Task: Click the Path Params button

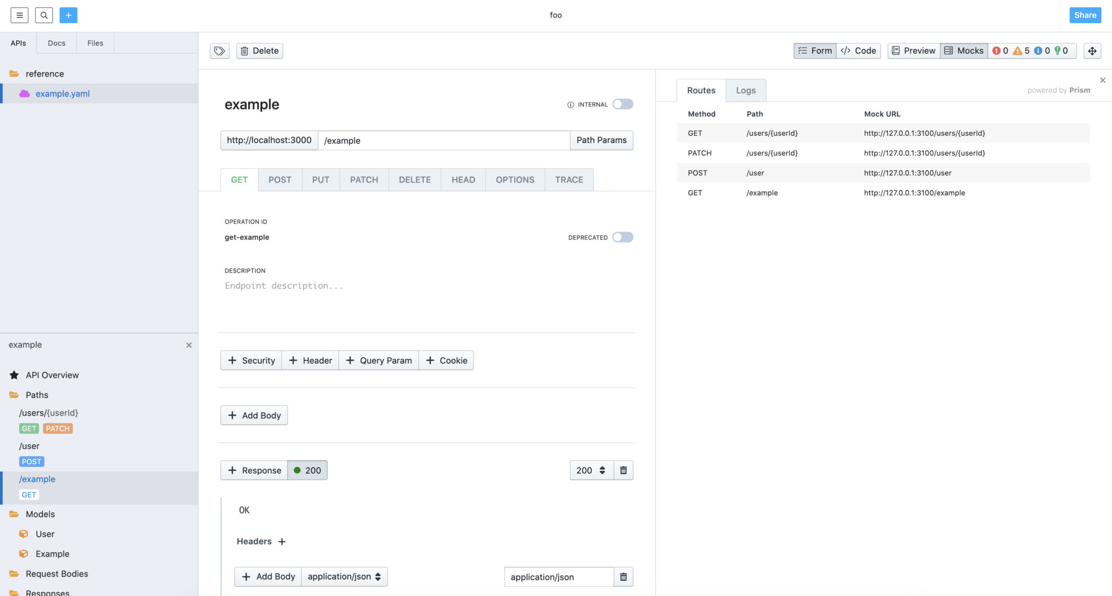Action: 601,140
